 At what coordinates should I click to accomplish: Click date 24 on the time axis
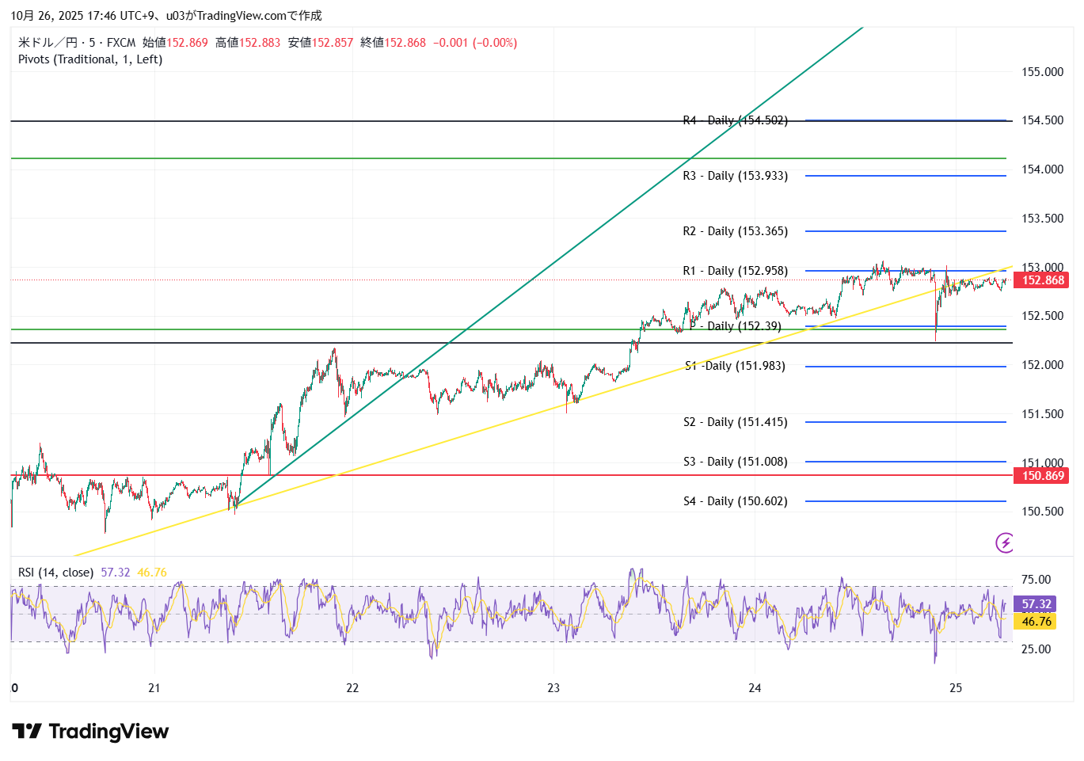(755, 688)
